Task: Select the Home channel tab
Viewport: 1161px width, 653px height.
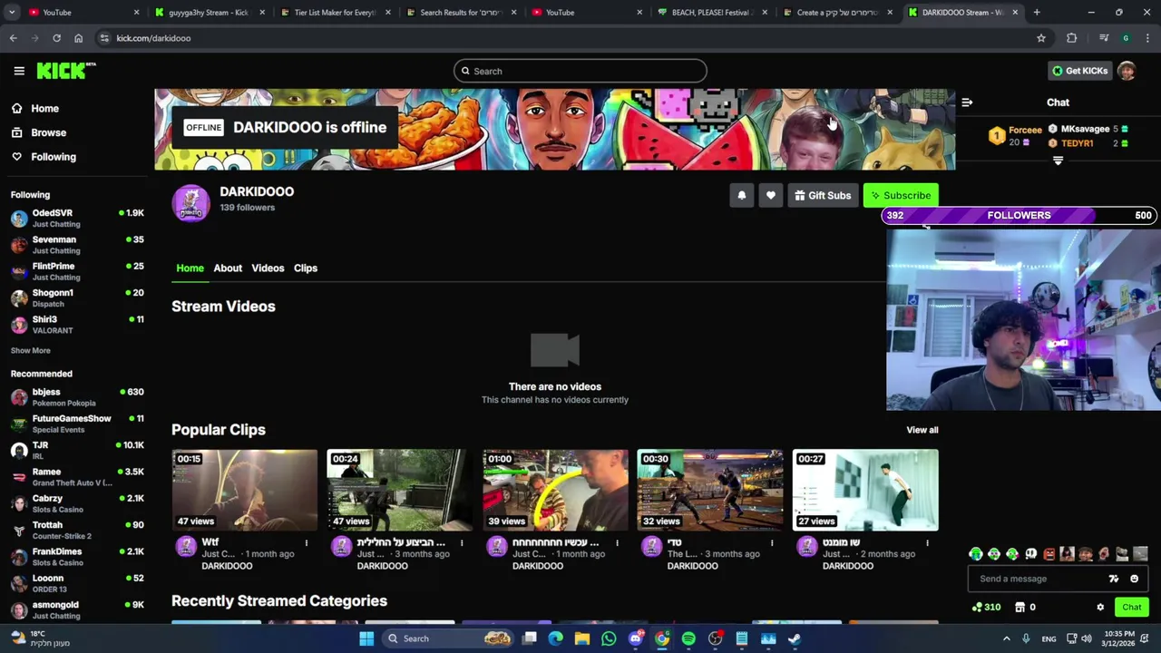Action: (x=190, y=268)
